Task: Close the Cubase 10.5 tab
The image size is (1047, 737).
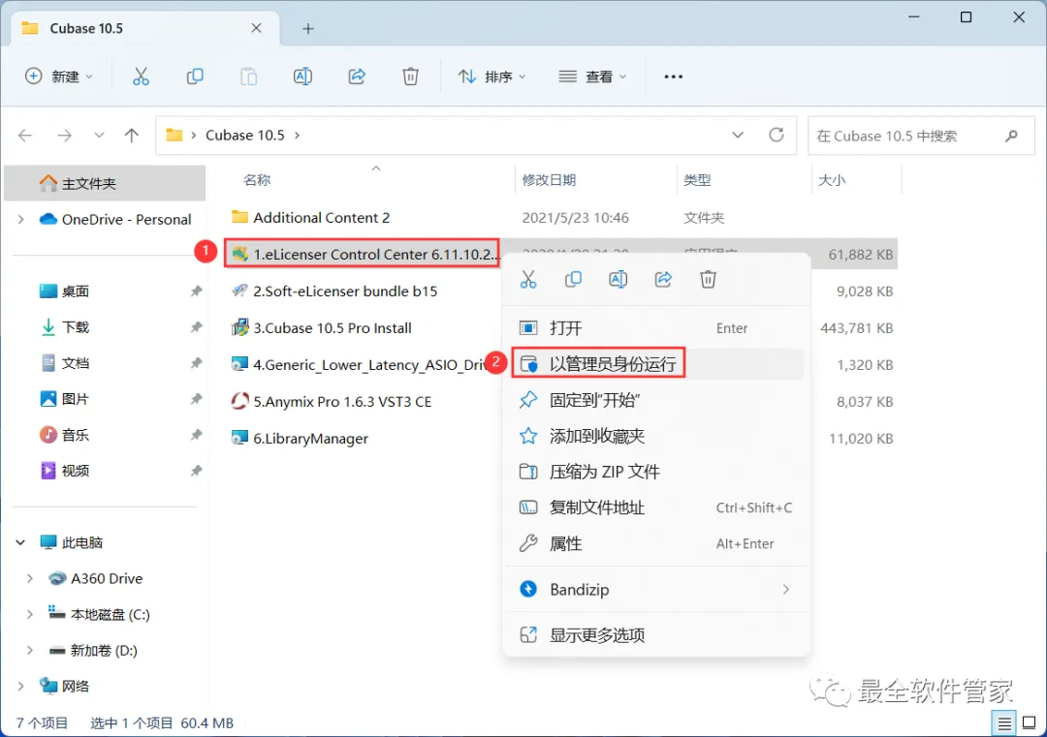Action: click(256, 28)
